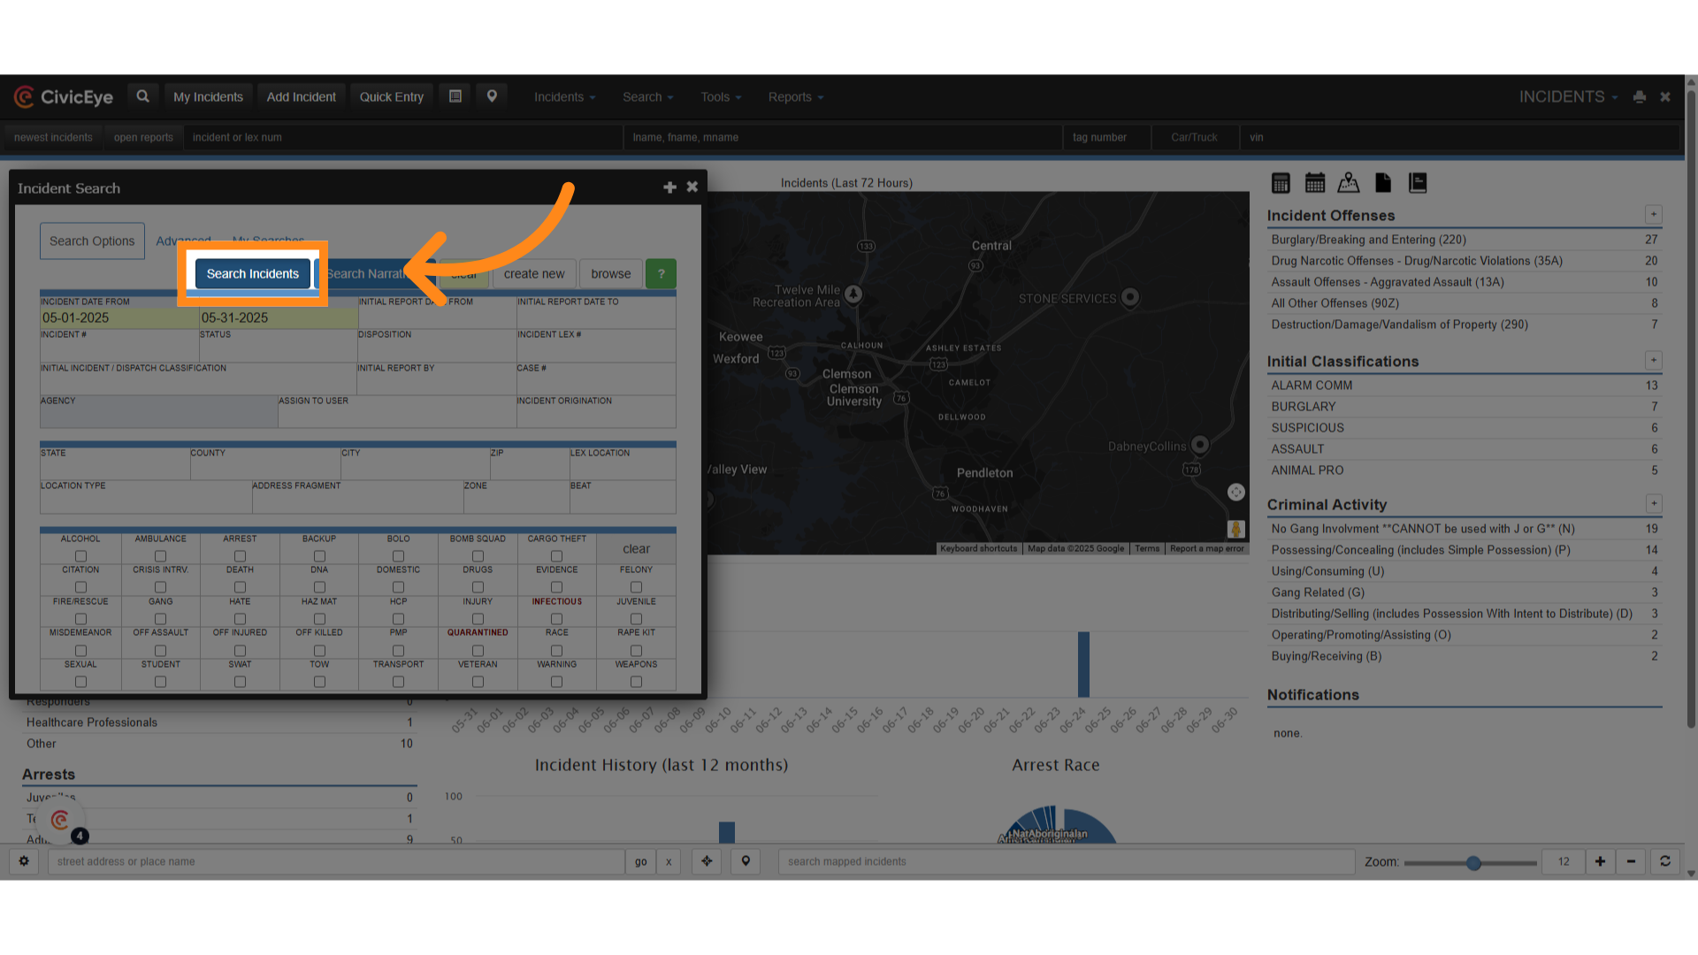This screenshot has height=955, width=1698.
Task: Click the STONE SERVICES map marker
Action: (1129, 298)
